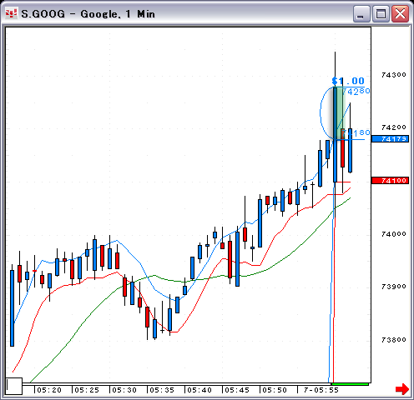The image size is (414, 400).
Task: Maximize the S.GOOG chart window
Action: click(381, 14)
